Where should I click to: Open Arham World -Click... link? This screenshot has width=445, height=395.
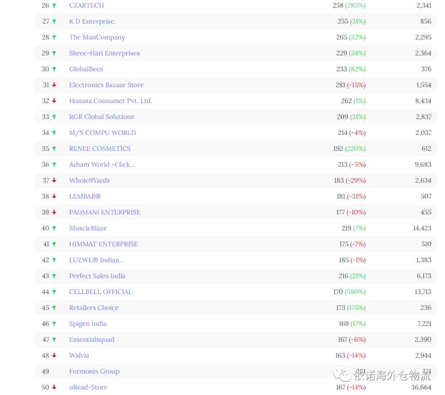pyautogui.click(x=102, y=165)
